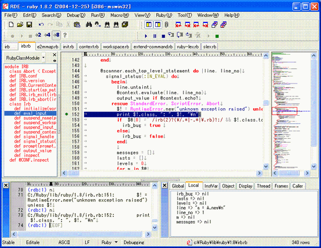Viewport: 321px width, 248px height.
Task: Click the console pane scroll up arrow
Action: (155, 185)
